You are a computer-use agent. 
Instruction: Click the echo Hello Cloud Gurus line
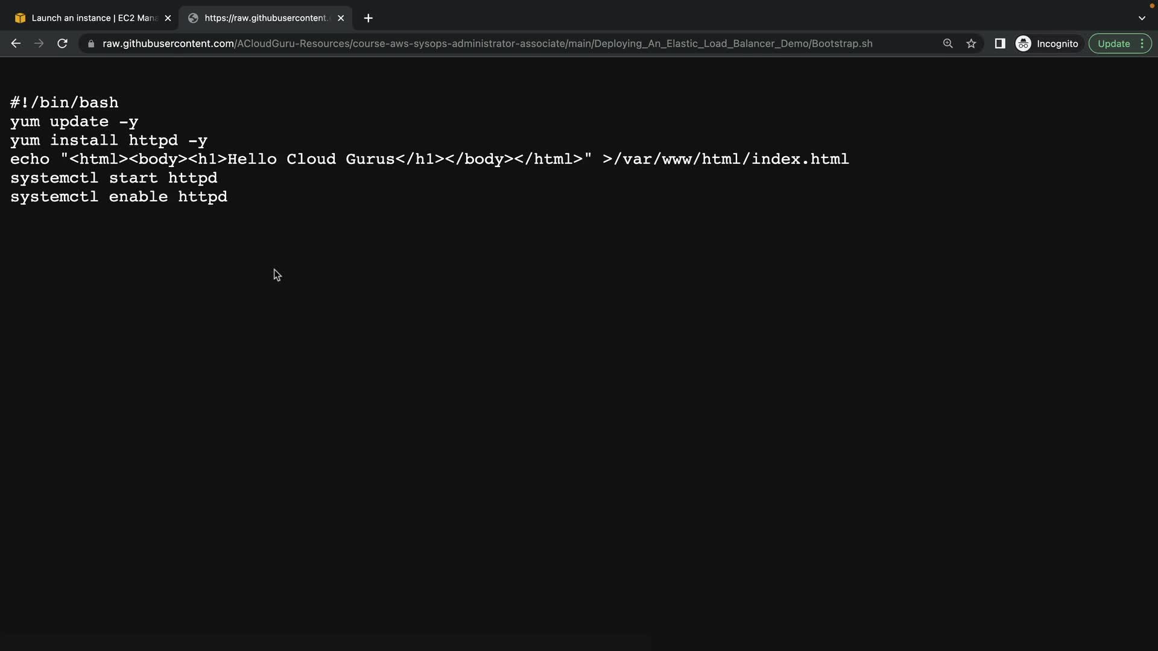pos(429,159)
